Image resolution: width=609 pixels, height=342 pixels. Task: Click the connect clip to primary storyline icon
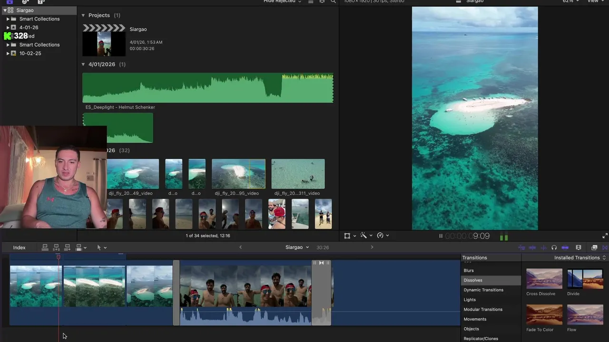45,247
